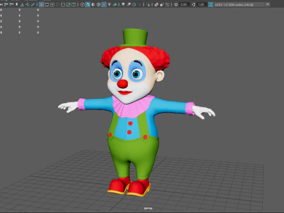Click the camera Bookmarks icon

[17, 5]
